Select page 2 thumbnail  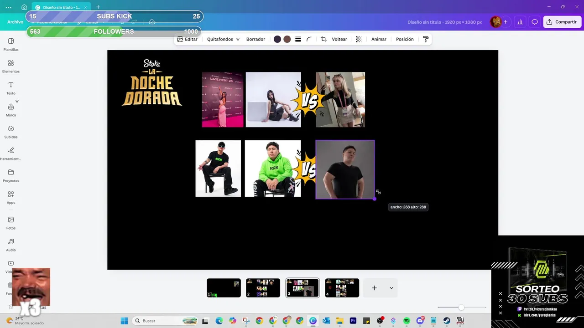(x=263, y=288)
